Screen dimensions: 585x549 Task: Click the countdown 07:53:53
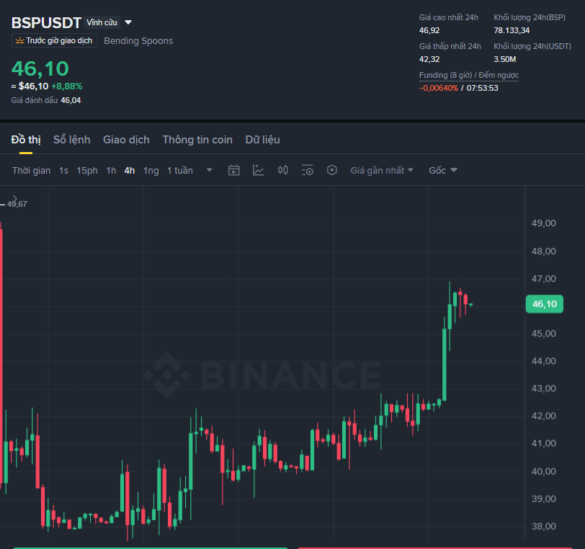(x=483, y=88)
